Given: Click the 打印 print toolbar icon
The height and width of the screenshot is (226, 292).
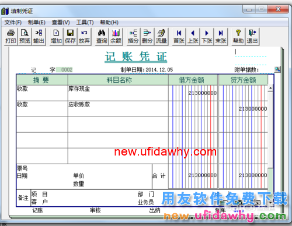Looking at the screenshot, I should tap(11, 37).
